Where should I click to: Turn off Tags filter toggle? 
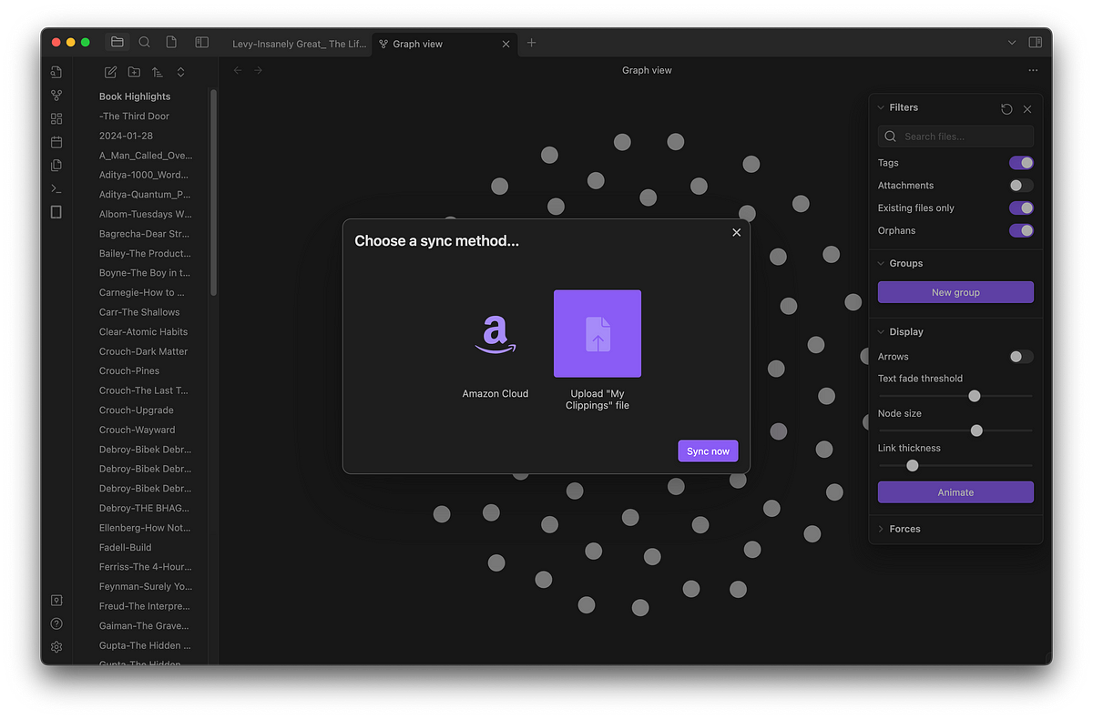[x=1021, y=163]
